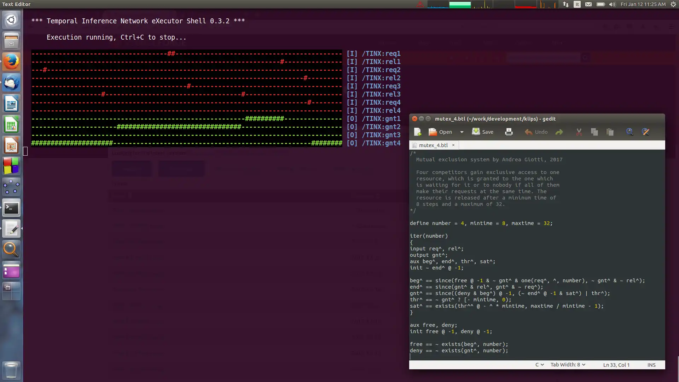This screenshot has height=382, width=679.
Task: Launch Firefox from the launcher
Action: [11, 62]
